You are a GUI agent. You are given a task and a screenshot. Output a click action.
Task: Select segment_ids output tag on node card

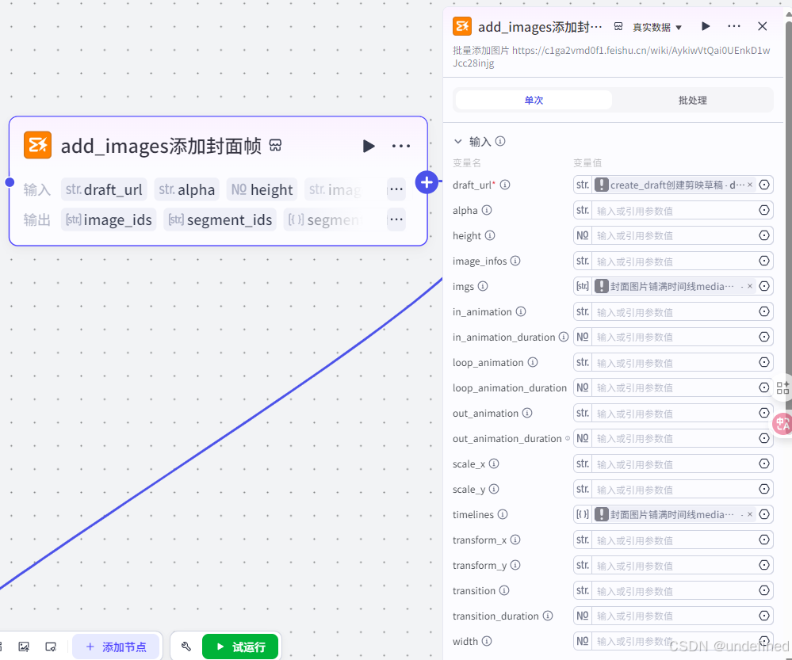[220, 219]
